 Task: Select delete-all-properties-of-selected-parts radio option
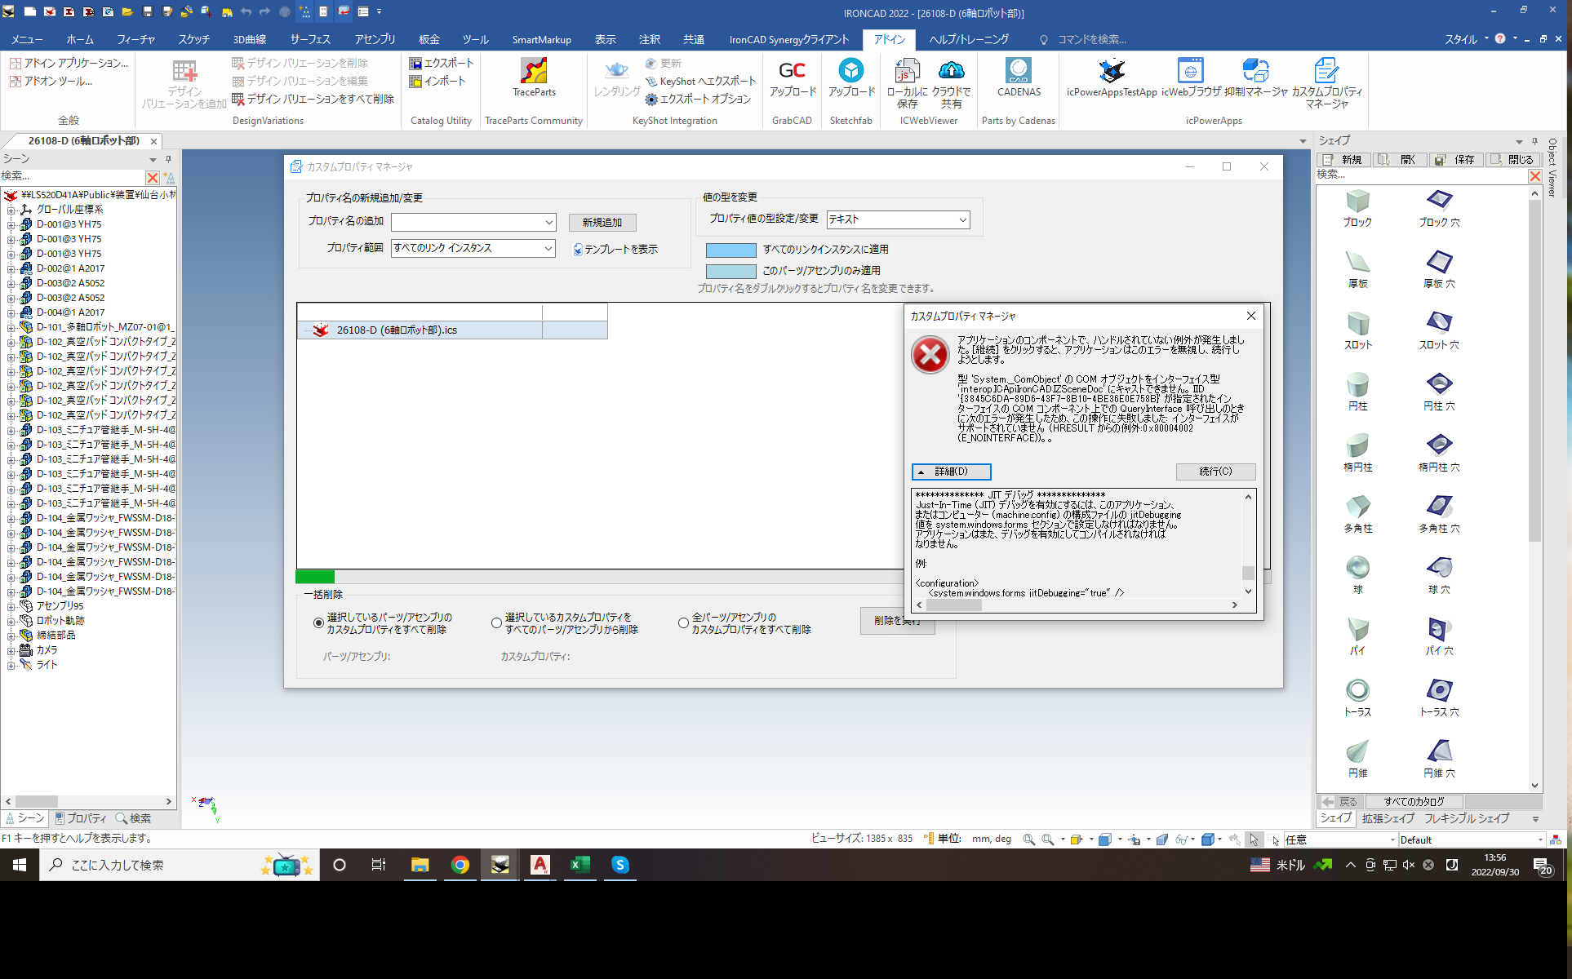tap(318, 623)
